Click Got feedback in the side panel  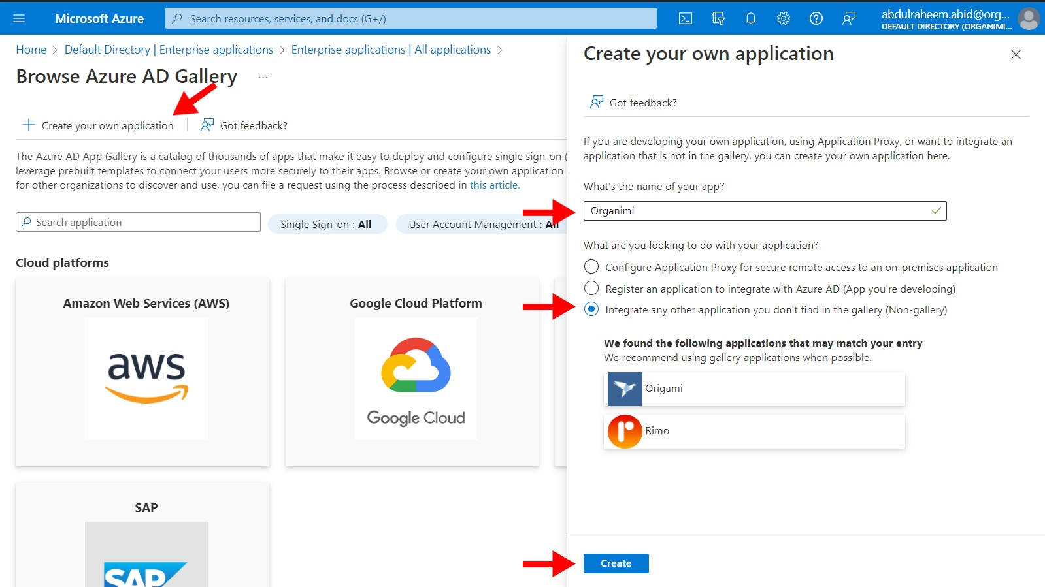633,103
